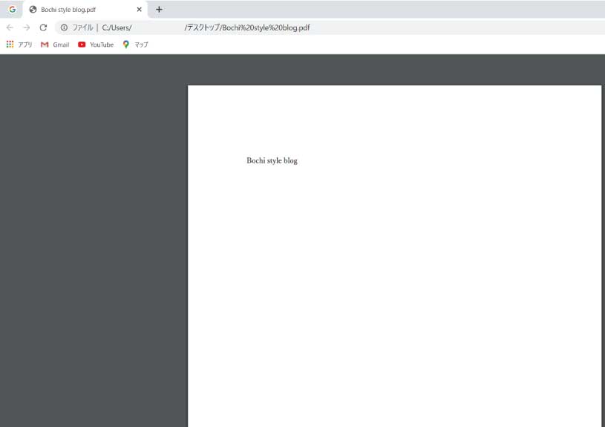The image size is (605, 427).
Task: Click the dark gray margin left of the page
Action: coord(93,245)
